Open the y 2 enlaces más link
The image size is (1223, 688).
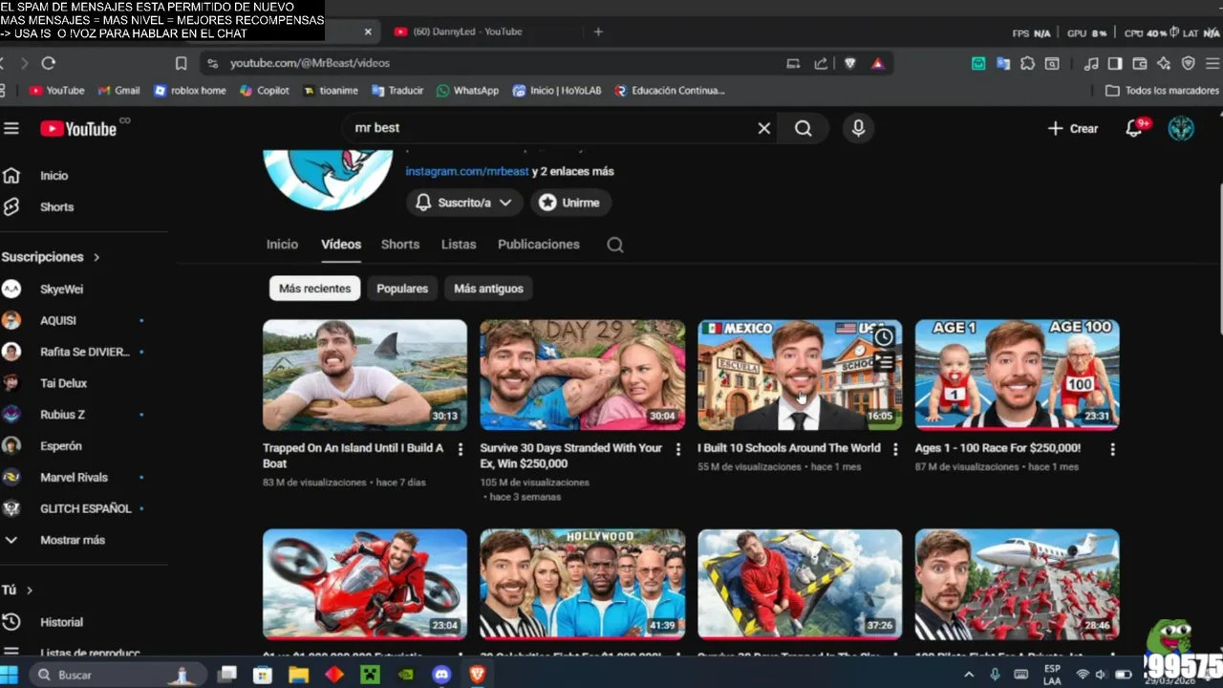[573, 172]
